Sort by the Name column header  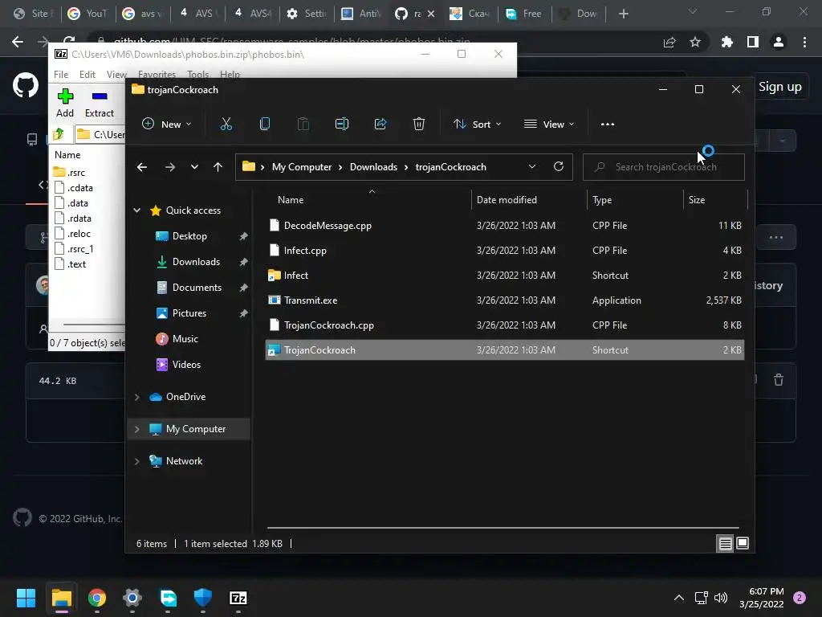tap(291, 200)
